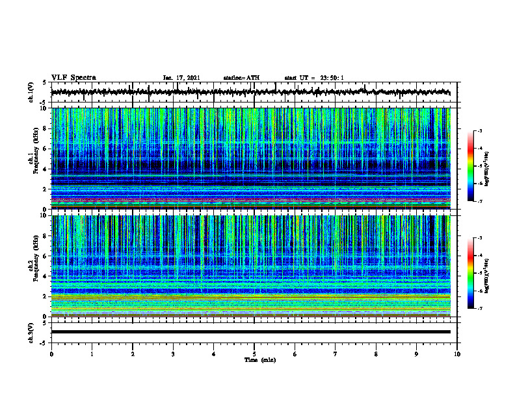Click the "10" tick on the time axis
This screenshot has height=397, width=515.
[457, 354]
